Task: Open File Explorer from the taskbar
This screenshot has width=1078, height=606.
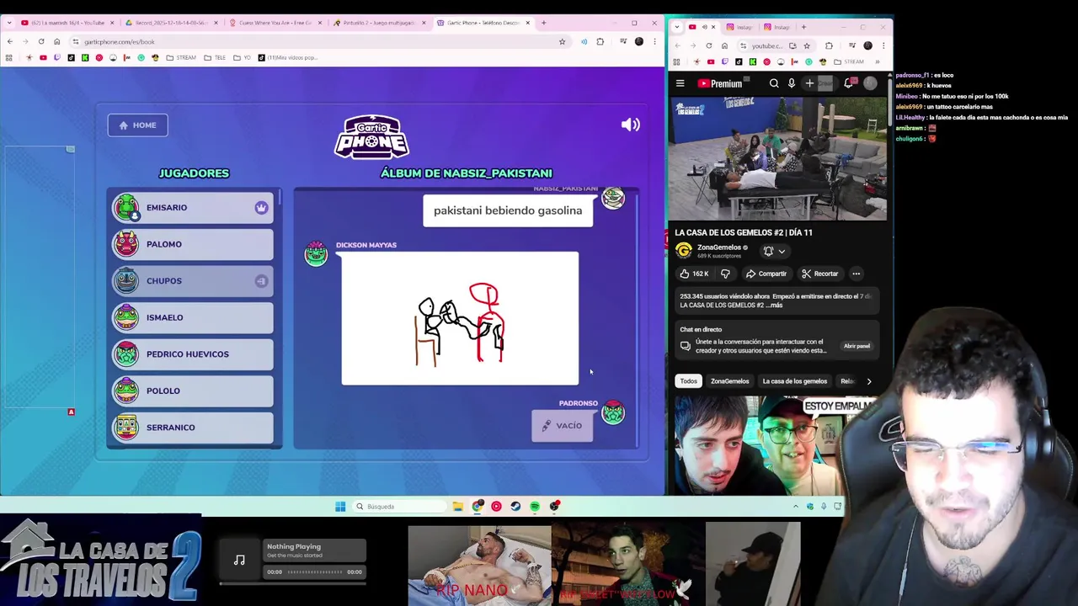Action: point(457,507)
